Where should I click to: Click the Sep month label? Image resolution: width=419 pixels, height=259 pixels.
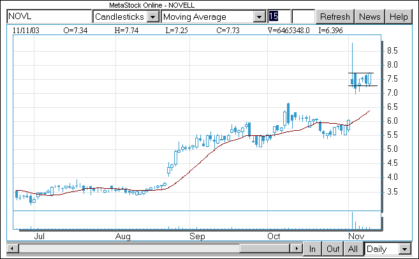tap(197, 236)
